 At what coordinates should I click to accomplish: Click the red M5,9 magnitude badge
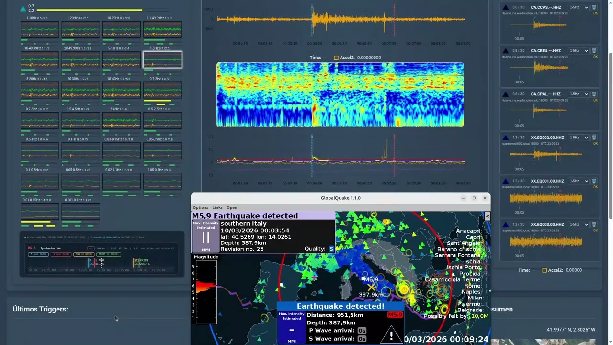point(395,315)
